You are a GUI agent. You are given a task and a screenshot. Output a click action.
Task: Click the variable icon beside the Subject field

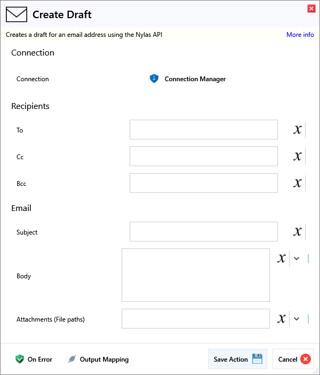click(x=298, y=232)
